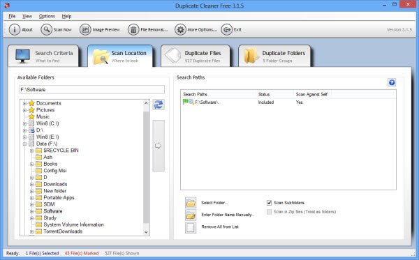
Task: Expand the $RECYCLE.BIN folder node
Action: click(32, 151)
